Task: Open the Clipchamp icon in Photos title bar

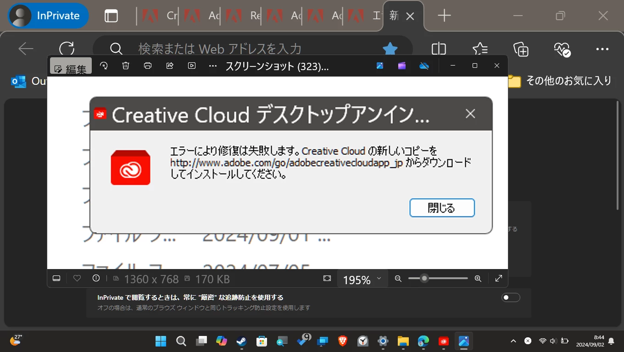Action: pos(402,66)
